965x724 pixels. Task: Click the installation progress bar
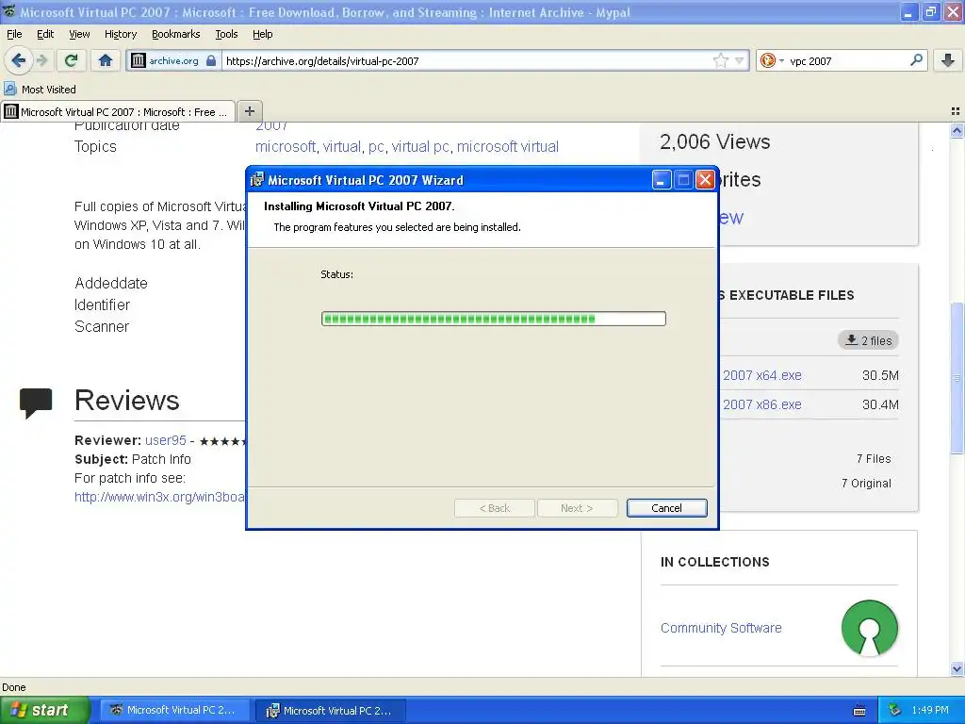494,319
